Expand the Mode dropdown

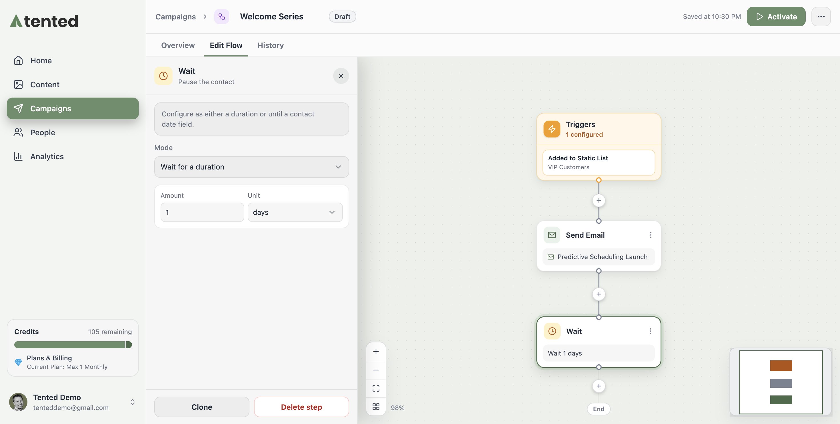pos(251,167)
